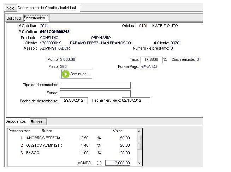Click office name MATRIZ QUITO
Screen dimensions: 231x172
(165, 26)
